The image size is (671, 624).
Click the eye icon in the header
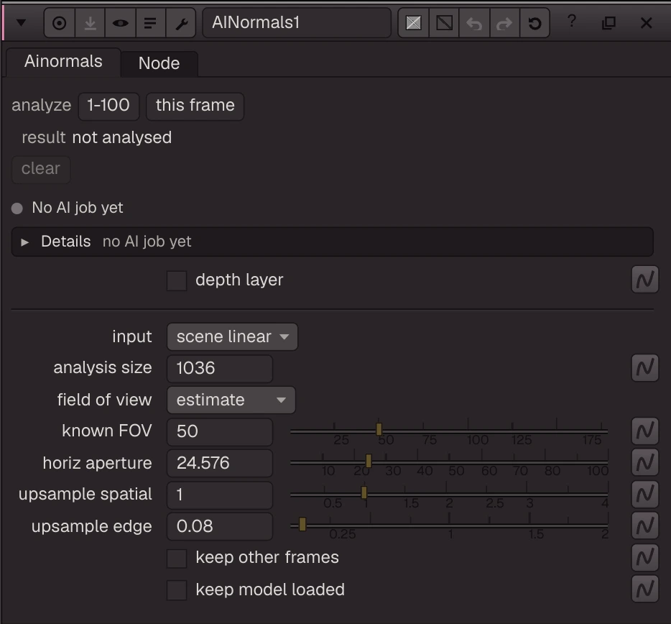pos(120,23)
